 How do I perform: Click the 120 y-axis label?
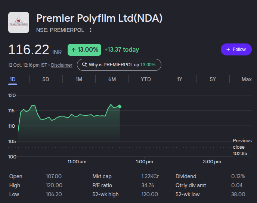[x=12, y=96]
